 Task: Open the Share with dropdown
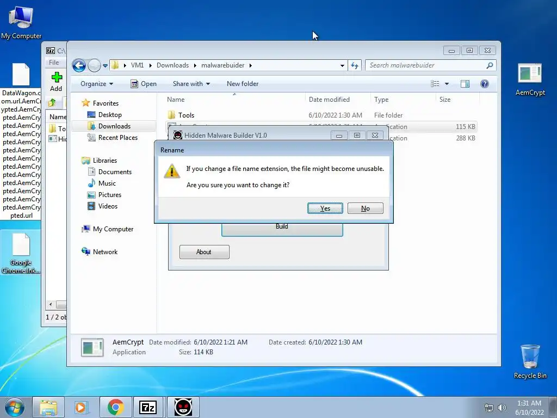tap(191, 84)
